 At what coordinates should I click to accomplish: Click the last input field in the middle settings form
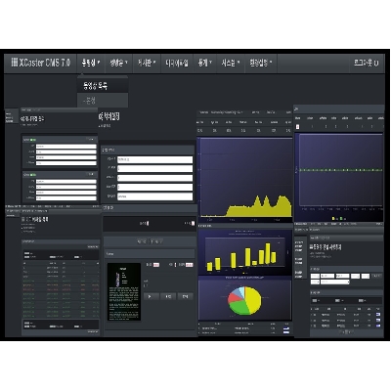[x=154, y=196]
